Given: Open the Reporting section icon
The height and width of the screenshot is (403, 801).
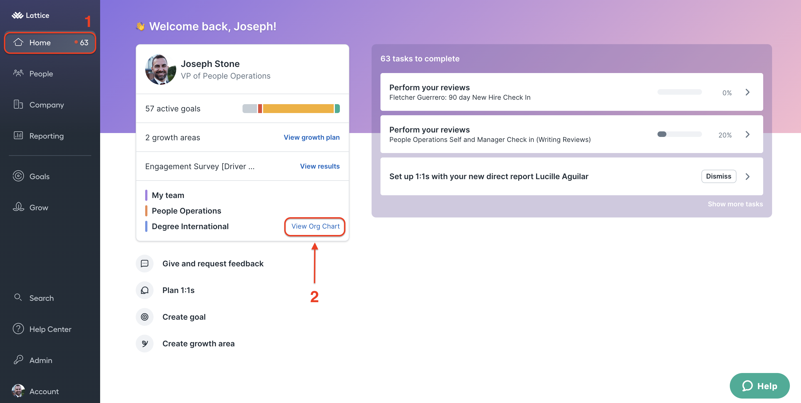Looking at the screenshot, I should [x=19, y=136].
